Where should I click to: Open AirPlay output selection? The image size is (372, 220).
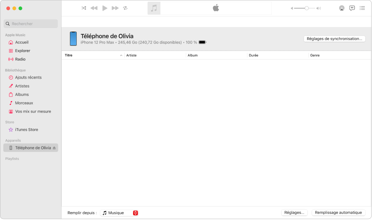click(x=342, y=8)
